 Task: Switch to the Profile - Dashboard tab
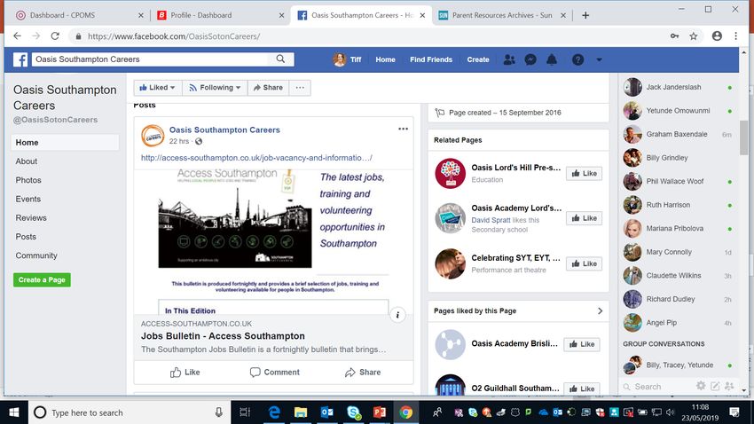[x=220, y=15]
